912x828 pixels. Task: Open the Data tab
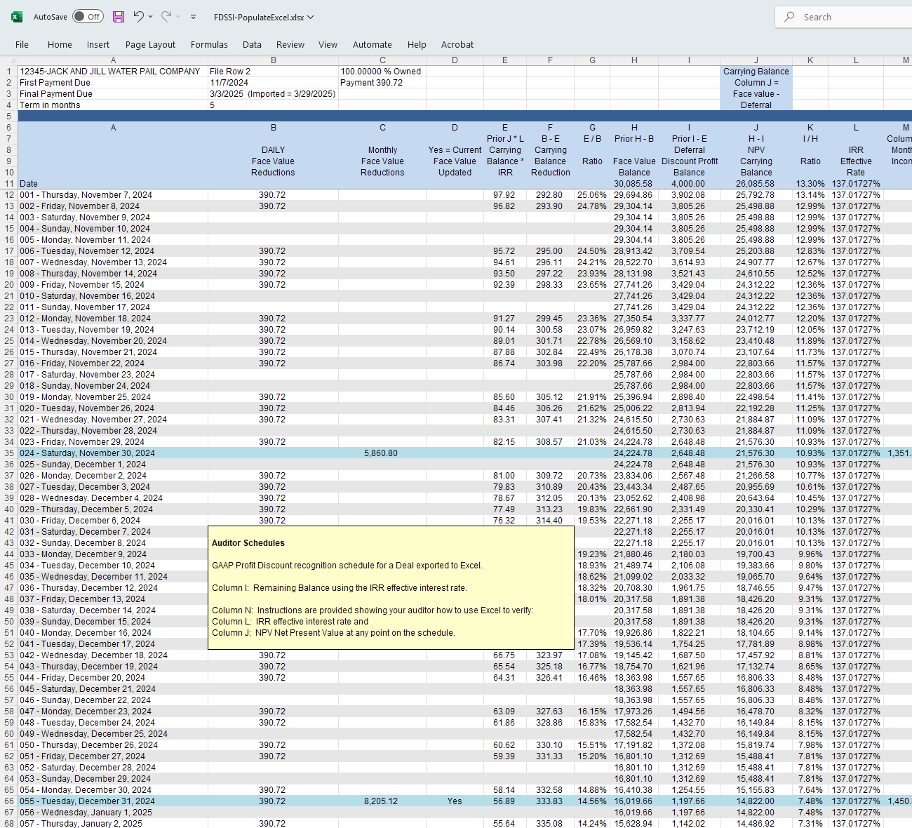tap(252, 44)
